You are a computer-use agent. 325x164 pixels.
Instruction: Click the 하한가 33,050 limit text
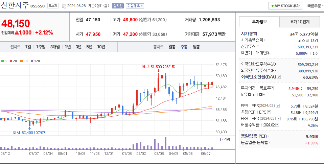(x=153, y=34)
